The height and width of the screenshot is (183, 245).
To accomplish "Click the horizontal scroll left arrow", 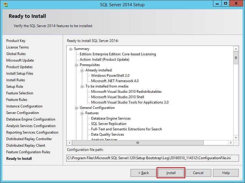I will pyautogui.click(x=69, y=143).
